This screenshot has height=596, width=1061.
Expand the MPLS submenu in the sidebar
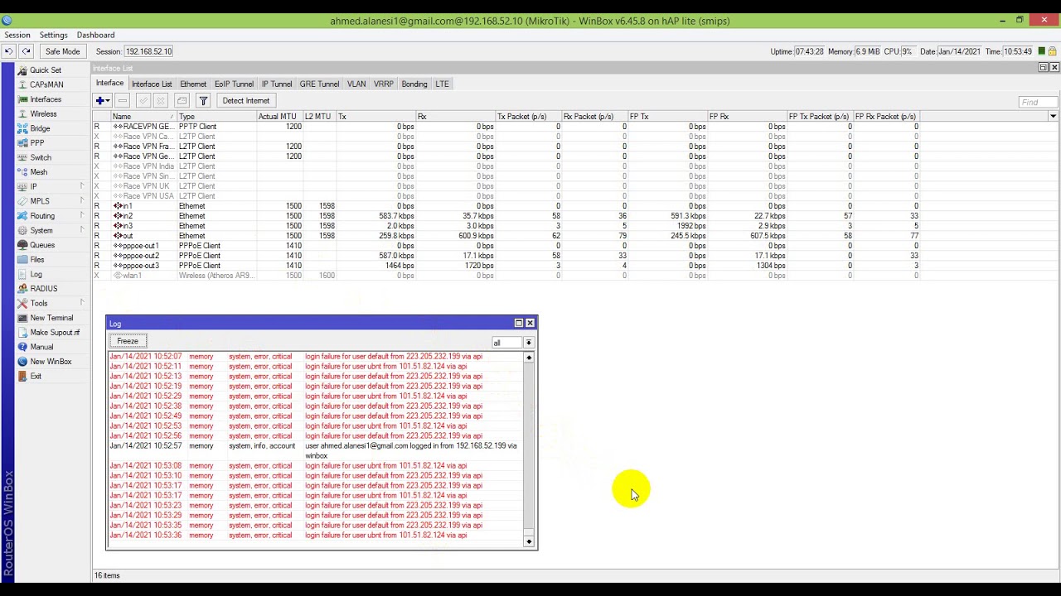coord(51,201)
